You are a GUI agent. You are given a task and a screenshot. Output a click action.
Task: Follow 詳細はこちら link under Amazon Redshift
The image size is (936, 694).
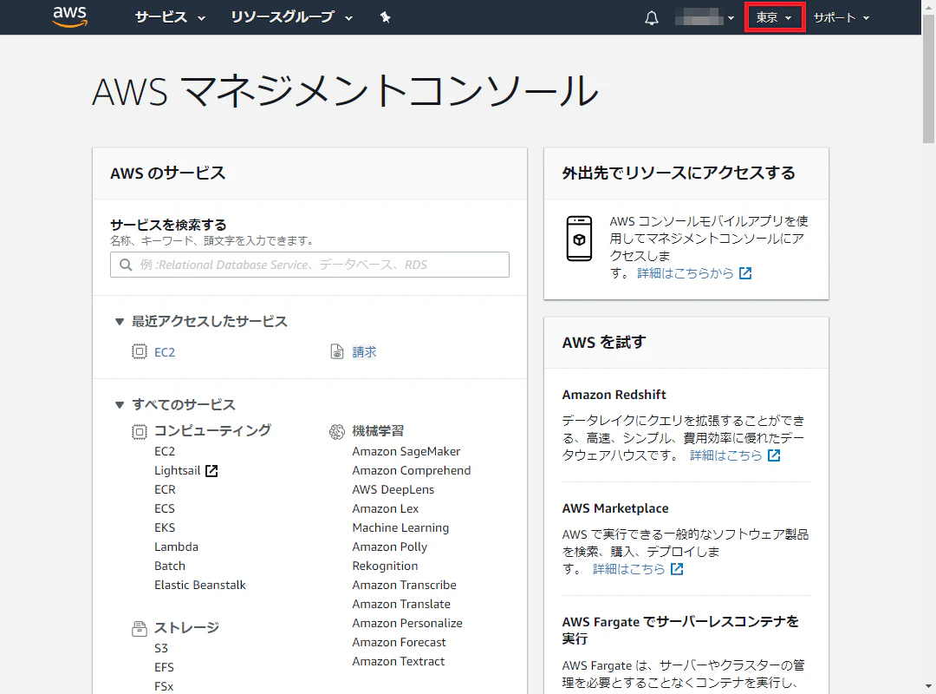tap(726, 455)
